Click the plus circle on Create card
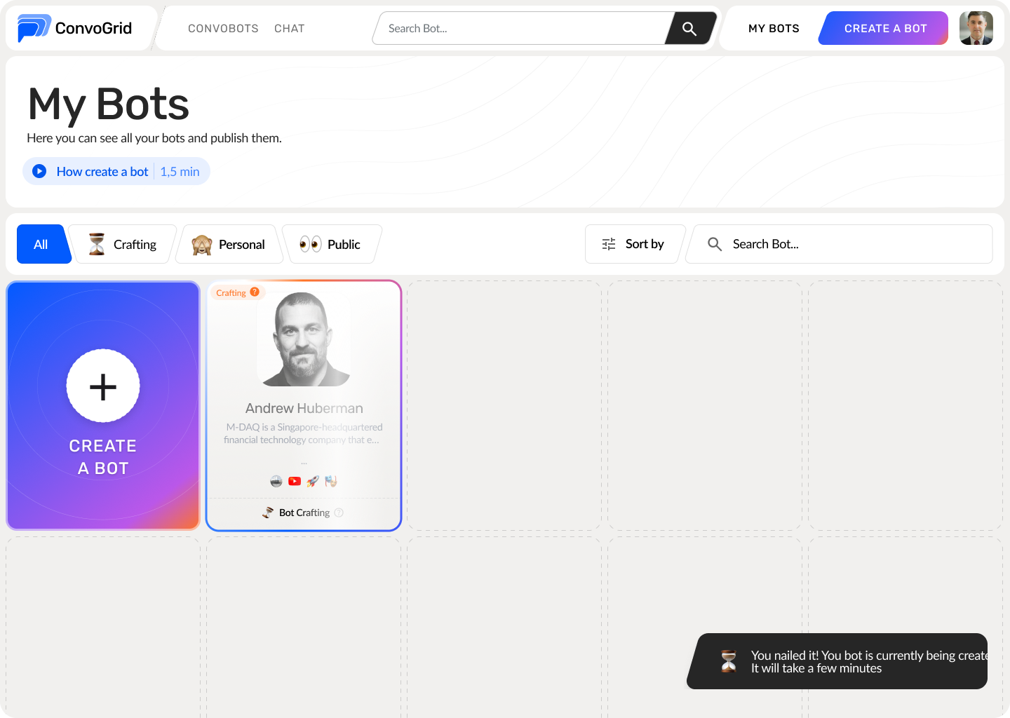The image size is (1010, 718). tap(103, 386)
